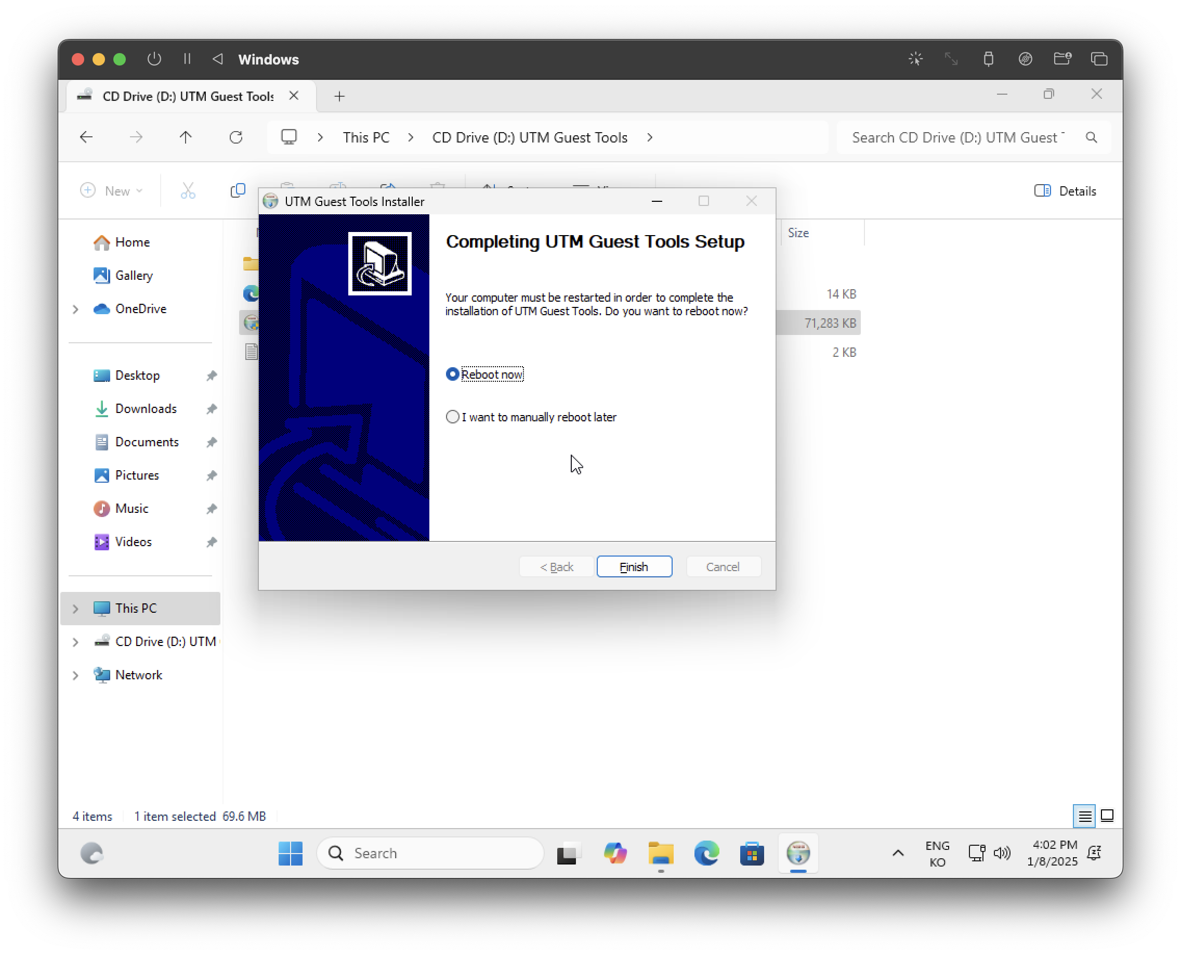Switch to details list view icon
Viewport: 1181px width, 955px height.
pyautogui.click(x=1085, y=816)
